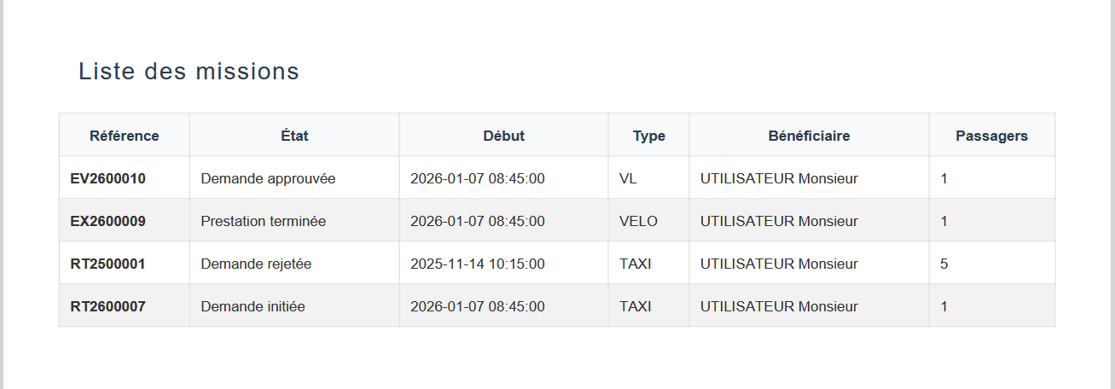The height and width of the screenshot is (389, 1115).
Task: Sort by the État column header
Action: [294, 136]
